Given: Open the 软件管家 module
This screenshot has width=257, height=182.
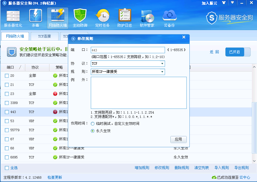Looking at the screenshot, I should pos(147,18).
